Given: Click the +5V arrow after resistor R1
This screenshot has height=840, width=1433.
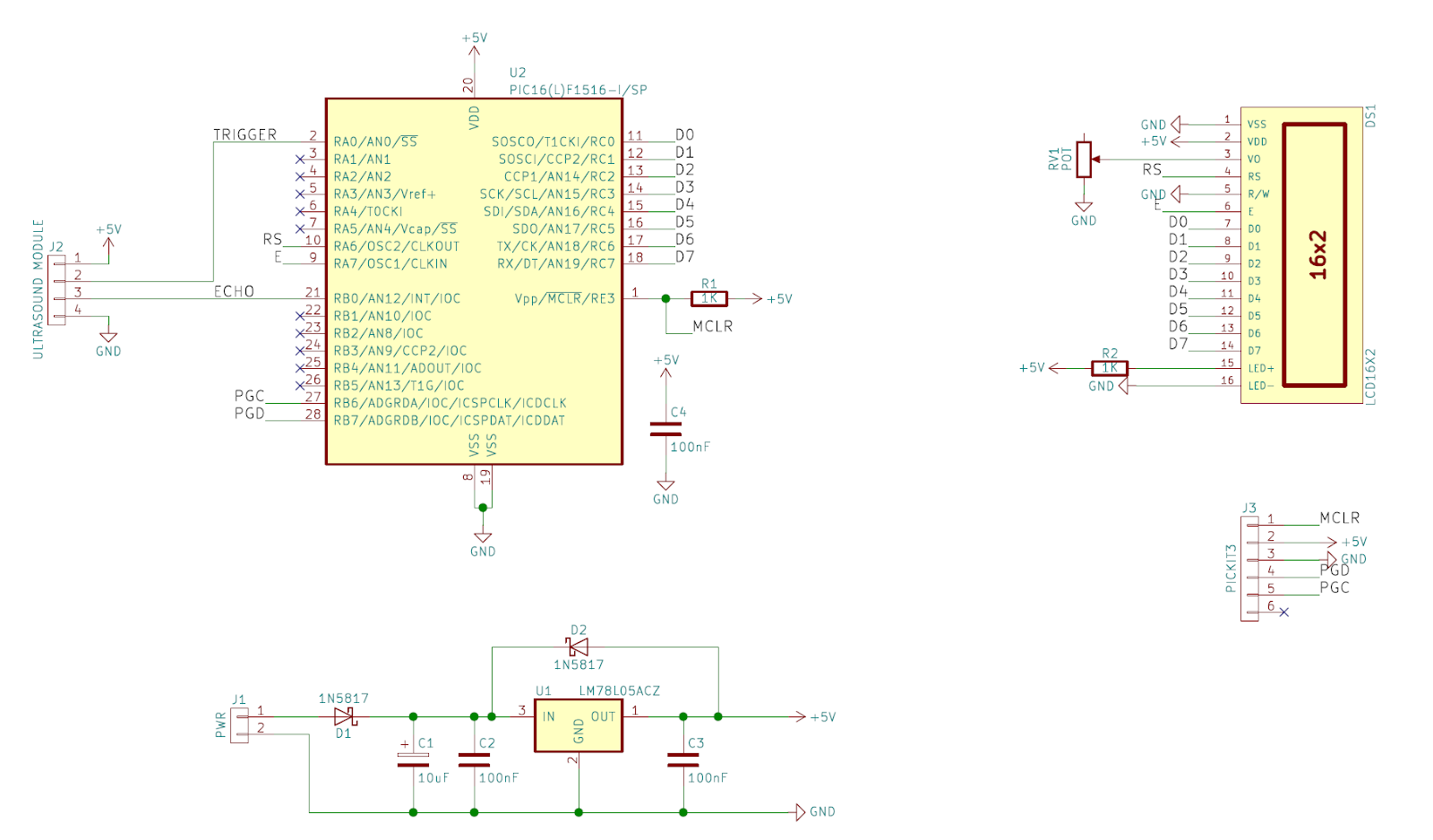Looking at the screenshot, I should pos(773,299).
